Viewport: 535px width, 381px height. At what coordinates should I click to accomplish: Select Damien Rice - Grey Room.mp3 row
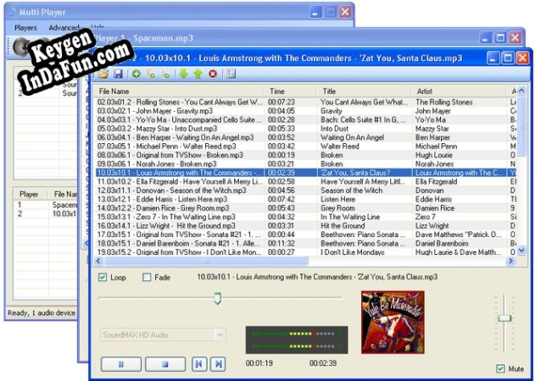pos(304,208)
